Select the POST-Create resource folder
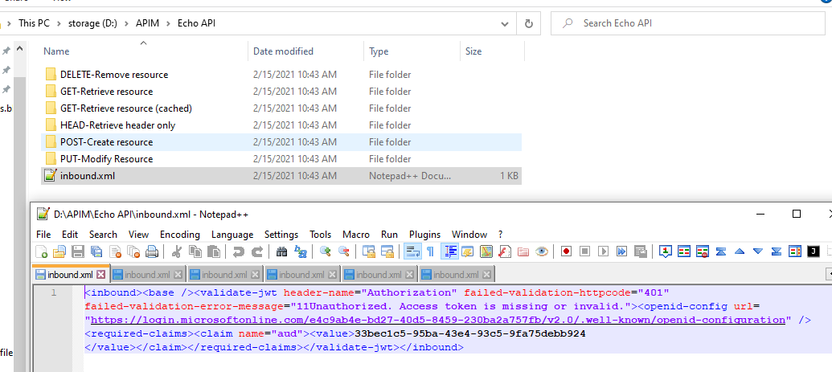The image size is (832, 372). (x=281, y=141)
